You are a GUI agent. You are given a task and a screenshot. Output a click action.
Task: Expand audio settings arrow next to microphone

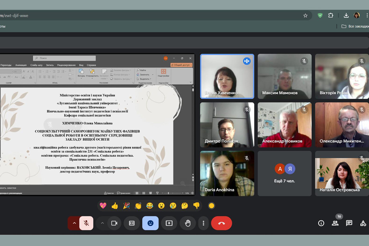pos(74,223)
